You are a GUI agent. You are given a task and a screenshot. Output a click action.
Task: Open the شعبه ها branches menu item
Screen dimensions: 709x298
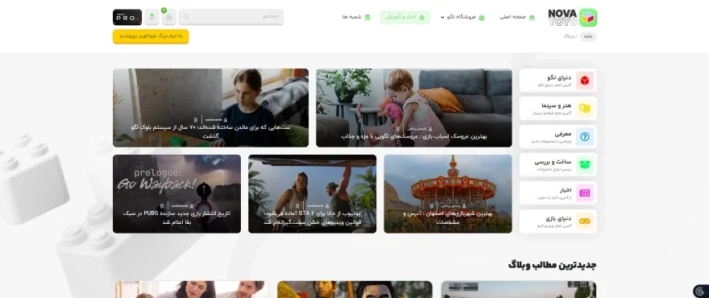[x=356, y=17]
